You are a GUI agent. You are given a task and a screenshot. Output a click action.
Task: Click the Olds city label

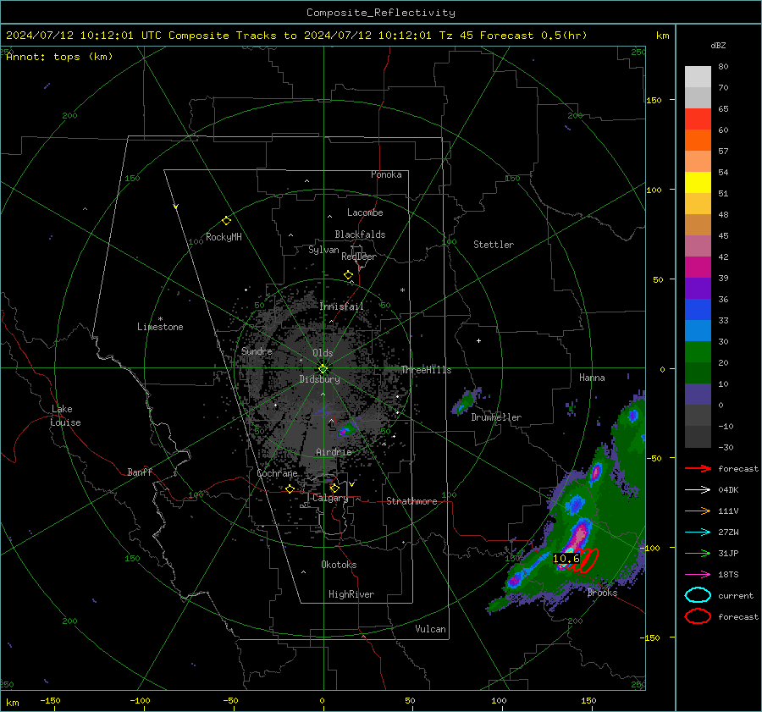pos(323,353)
